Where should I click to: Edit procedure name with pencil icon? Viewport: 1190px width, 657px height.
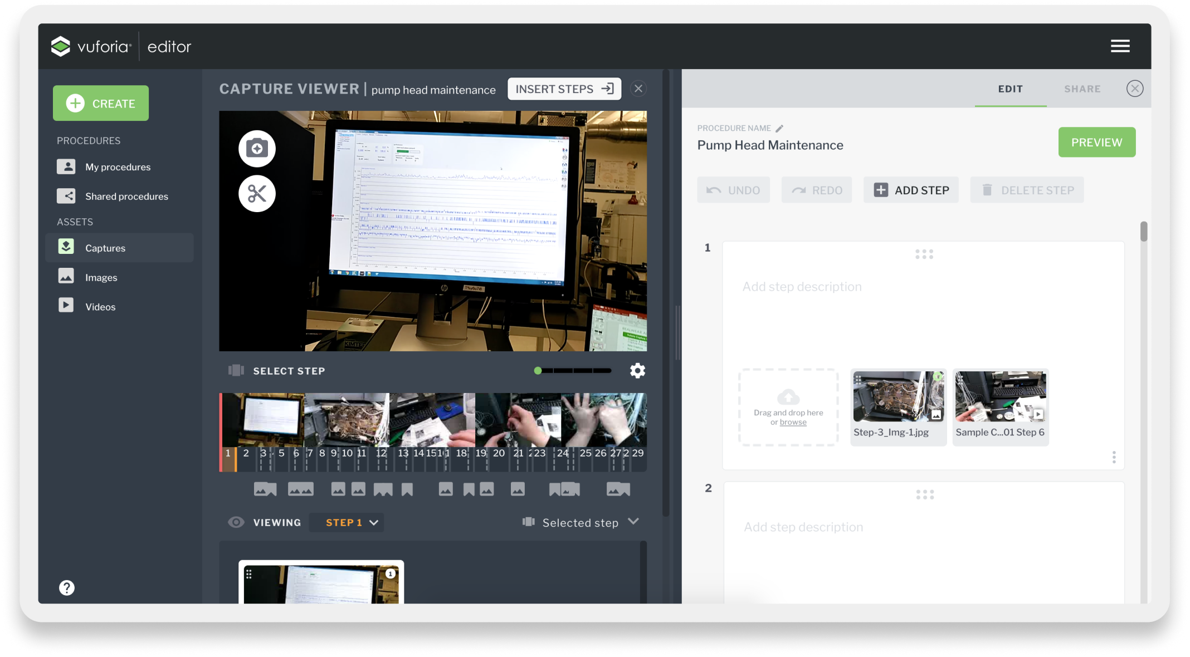click(x=779, y=128)
